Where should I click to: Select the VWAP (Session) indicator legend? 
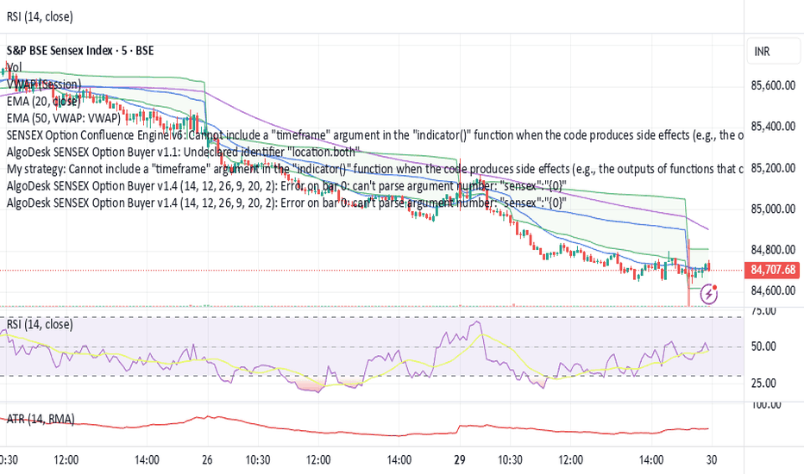pyautogui.click(x=44, y=84)
